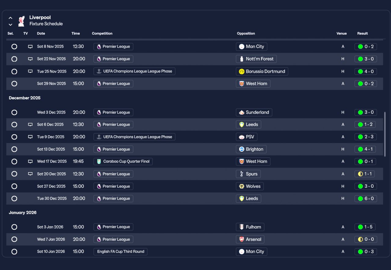Click the vertical scrollbar of the fixture list

point(385,134)
